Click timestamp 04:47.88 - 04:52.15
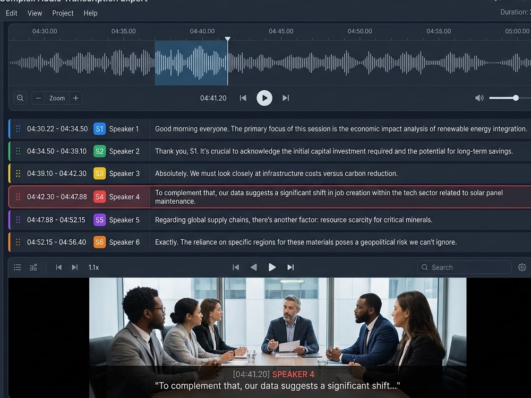Image resolution: width=531 pixels, height=398 pixels. pyautogui.click(x=56, y=220)
